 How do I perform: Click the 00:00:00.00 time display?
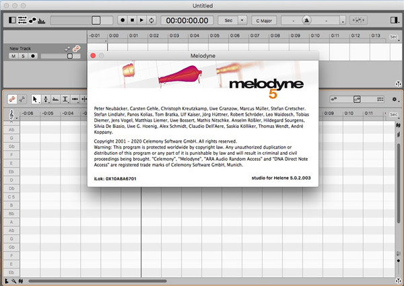pos(187,20)
